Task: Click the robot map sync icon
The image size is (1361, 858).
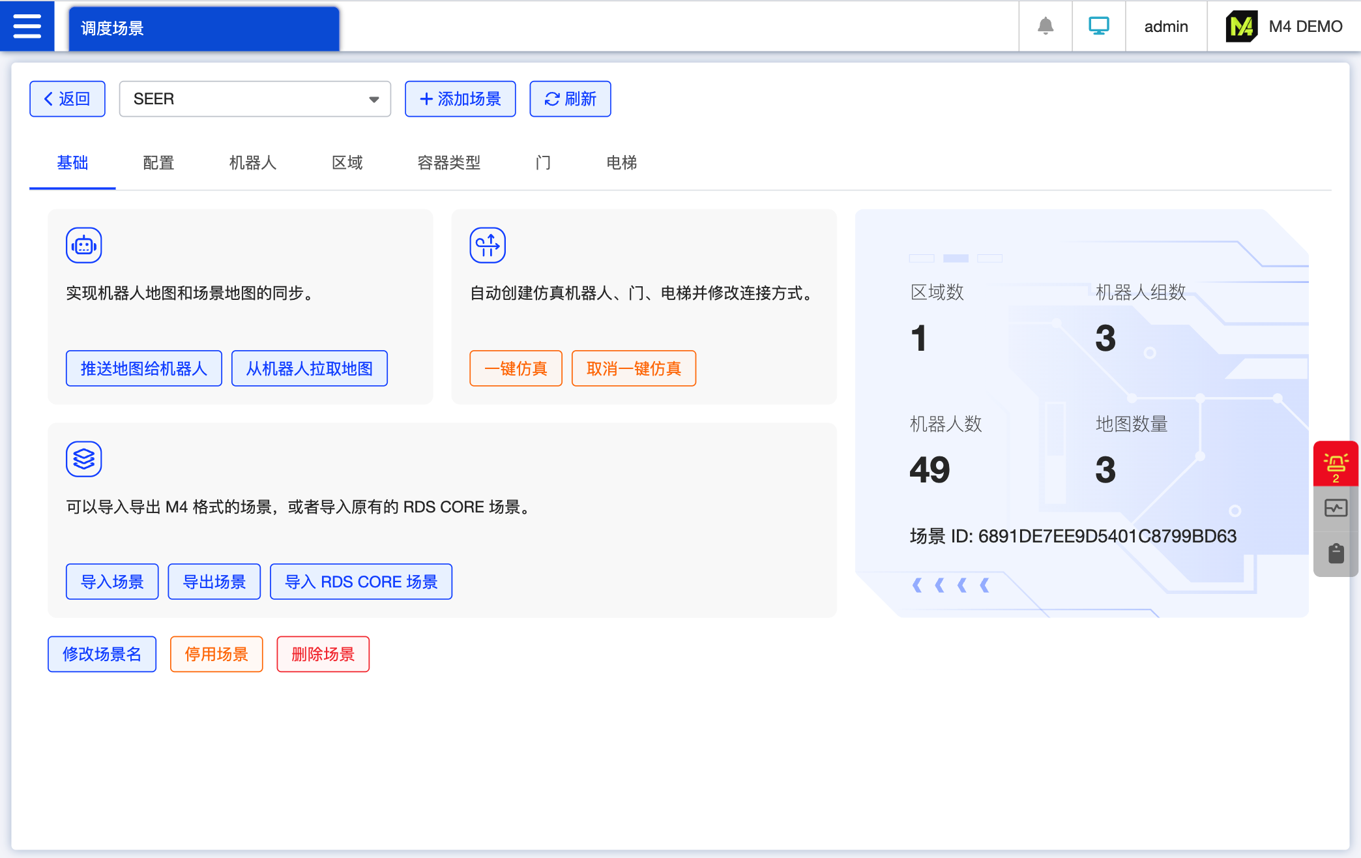Action: (83, 245)
